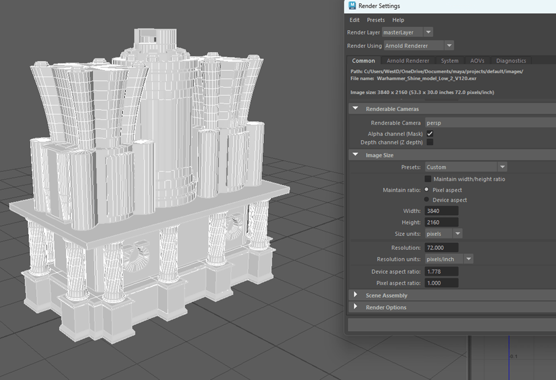Switch to the AOVs tab

pos(477,60)
